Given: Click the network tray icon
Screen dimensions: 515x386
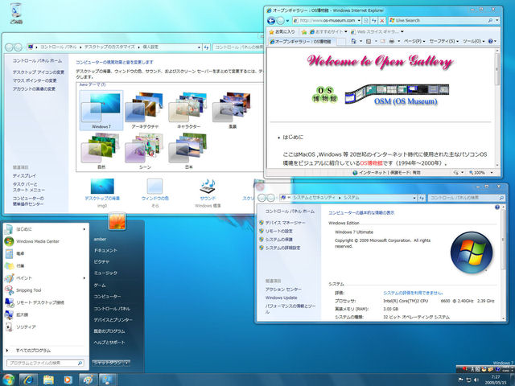Looking at the screenshot, I should pyautogui.click(x=468, y=380).
